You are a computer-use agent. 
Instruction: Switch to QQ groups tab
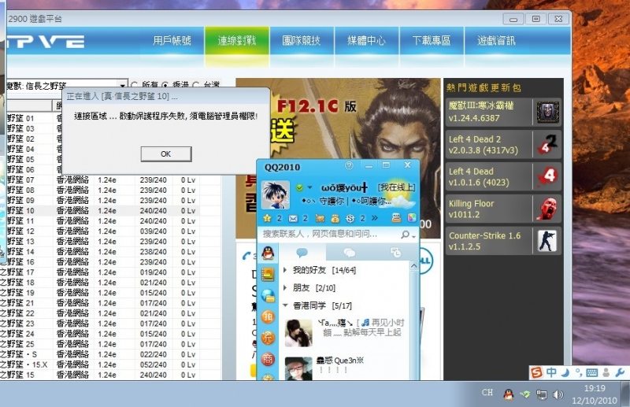coord(349,253)
